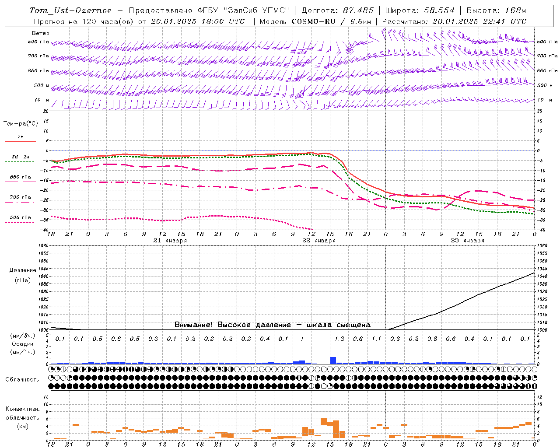Click the Модель COSMO-RU / 6.6км text
Screen dimensions: 560x448
point(315,21)
